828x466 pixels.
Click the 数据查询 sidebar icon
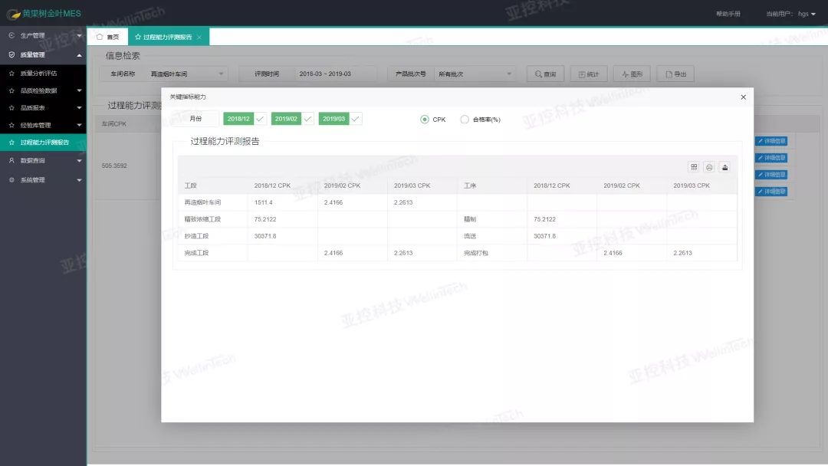pos(11,160)
